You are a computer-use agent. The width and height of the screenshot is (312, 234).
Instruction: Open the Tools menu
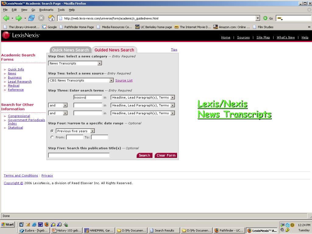pos(61,10)
